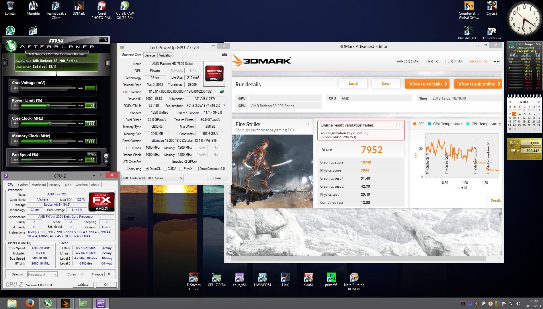
Task: Open the GPU selection dropdown in GPU-Z
Action: (x=152, y=178)
